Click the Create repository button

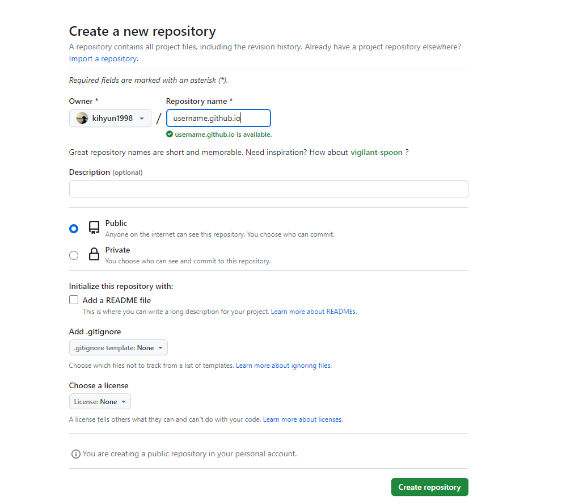429,487
